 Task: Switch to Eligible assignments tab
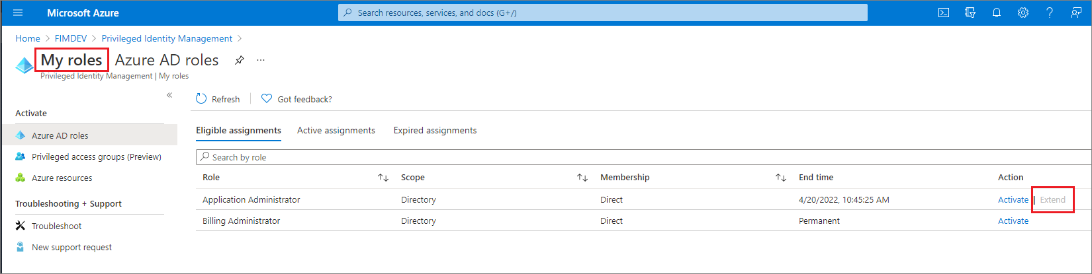[x=238, y=131]
